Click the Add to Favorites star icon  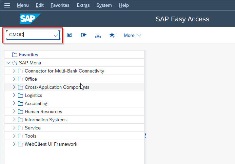[112, 35]
